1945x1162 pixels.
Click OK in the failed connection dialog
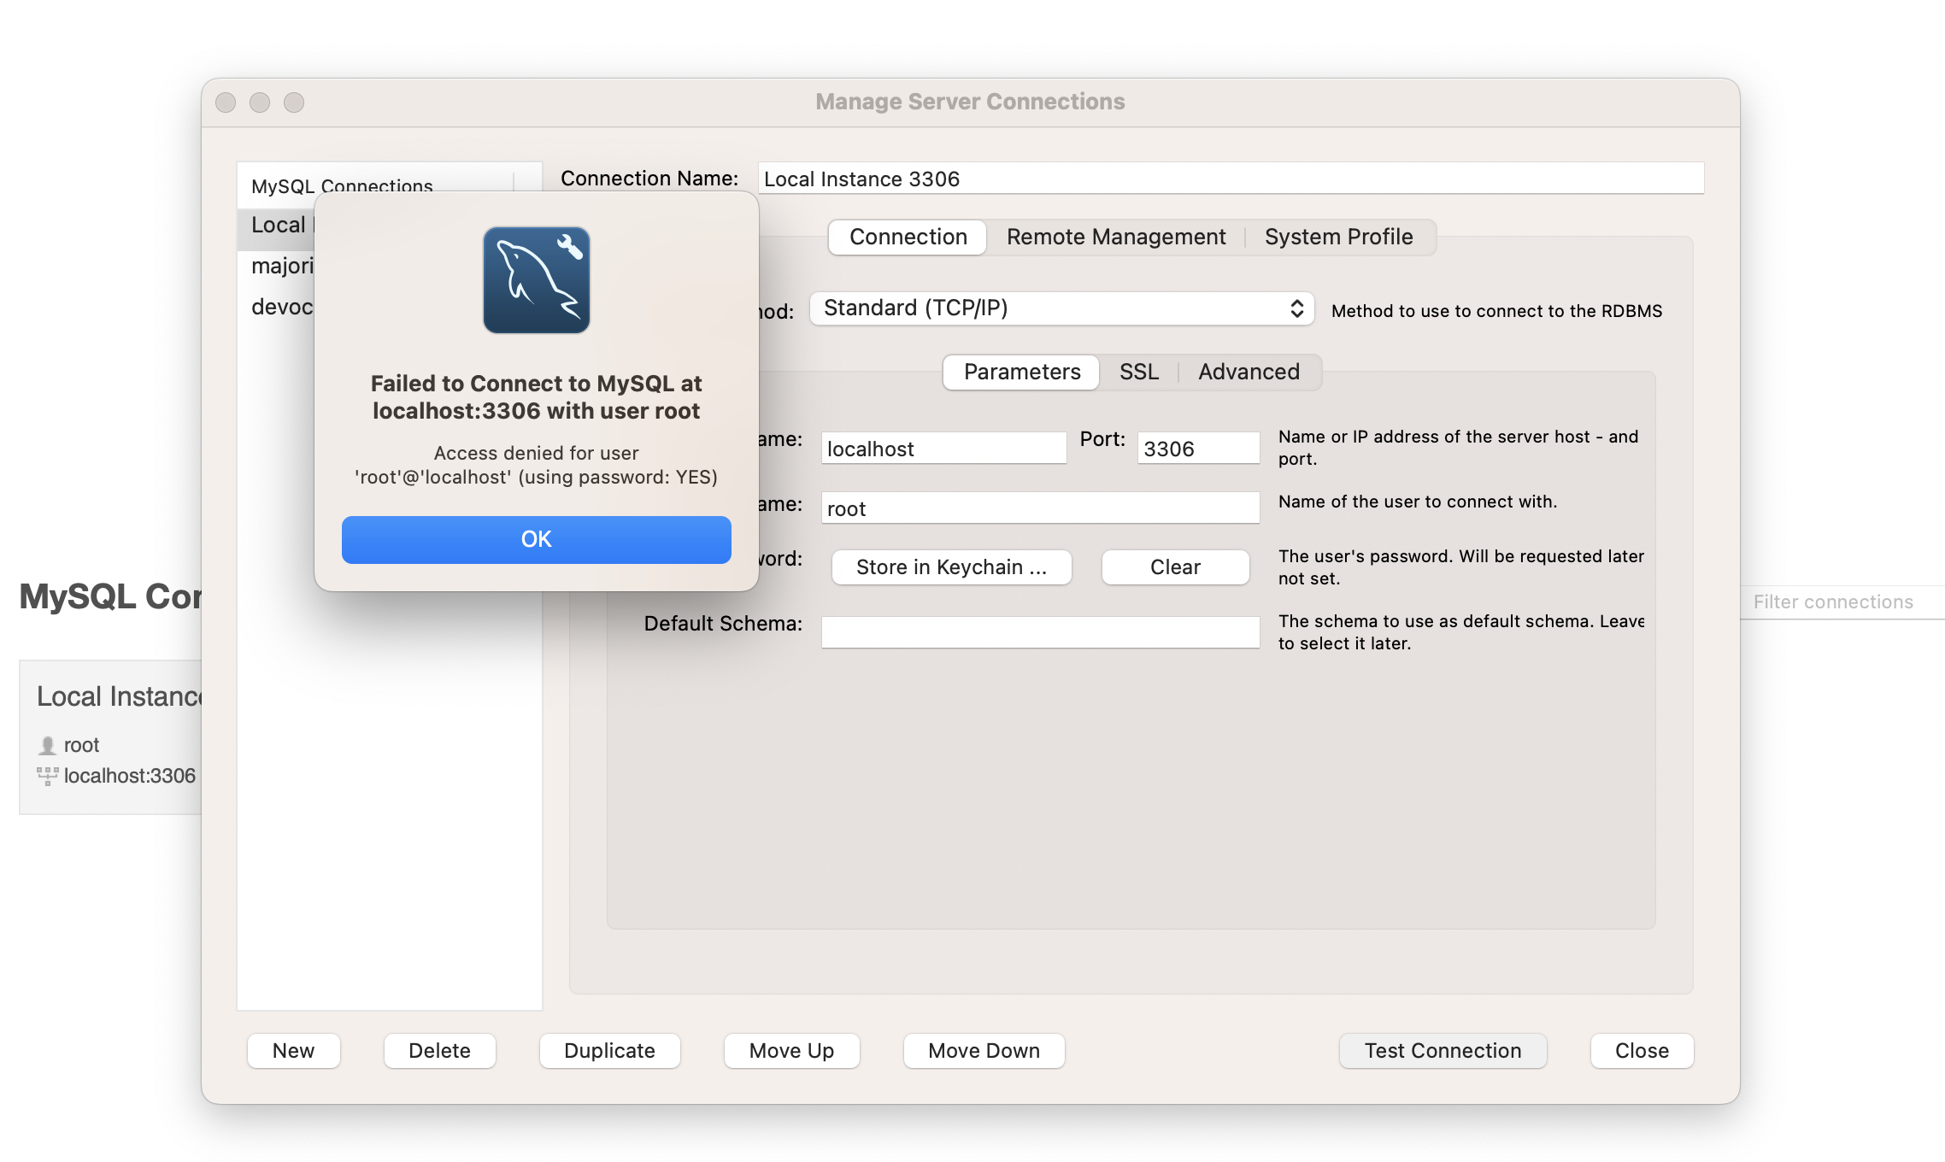click(536, 539)
